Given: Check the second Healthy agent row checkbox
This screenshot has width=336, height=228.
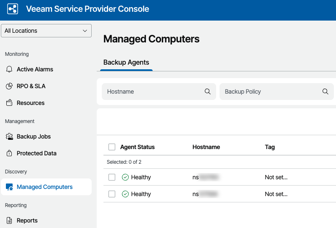Looking at the screenshot, I should [112, 194].
